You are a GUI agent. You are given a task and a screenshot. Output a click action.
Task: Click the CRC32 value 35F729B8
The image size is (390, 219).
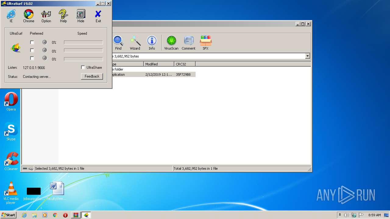point(183,75)
